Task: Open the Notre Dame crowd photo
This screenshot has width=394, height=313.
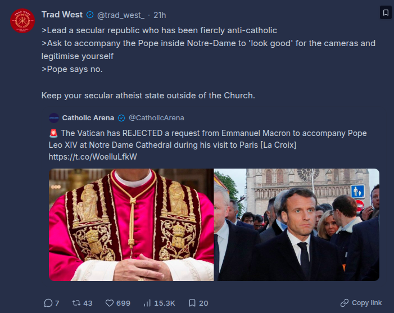Action: click(x=297, y=225)
